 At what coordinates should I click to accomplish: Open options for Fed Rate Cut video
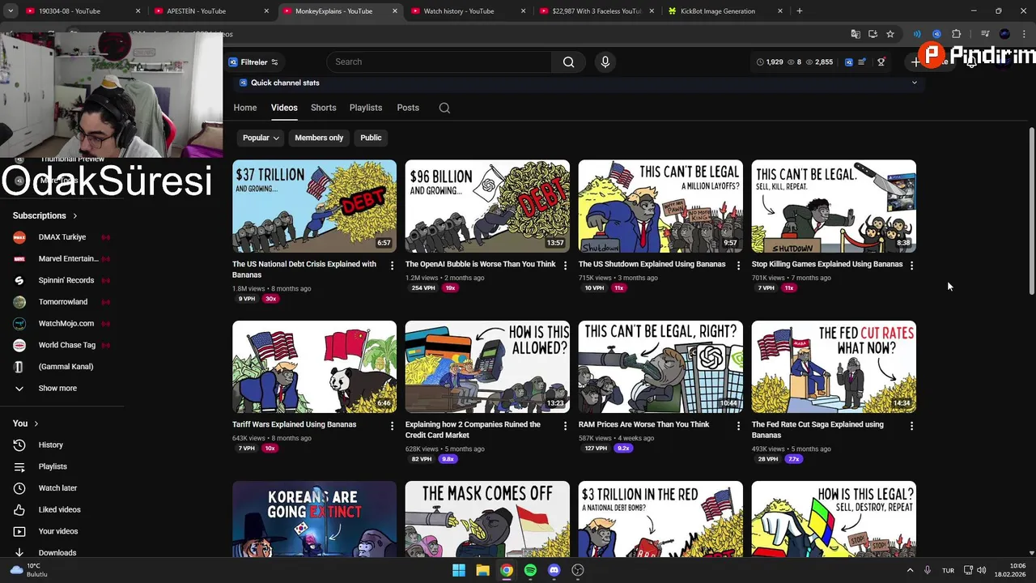tap(912, 426)
